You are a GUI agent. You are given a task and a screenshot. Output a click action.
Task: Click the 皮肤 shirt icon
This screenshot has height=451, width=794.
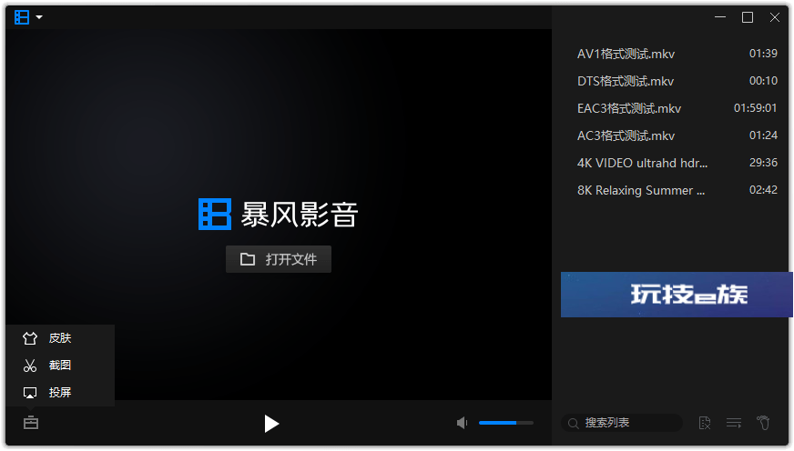(30, 338)
